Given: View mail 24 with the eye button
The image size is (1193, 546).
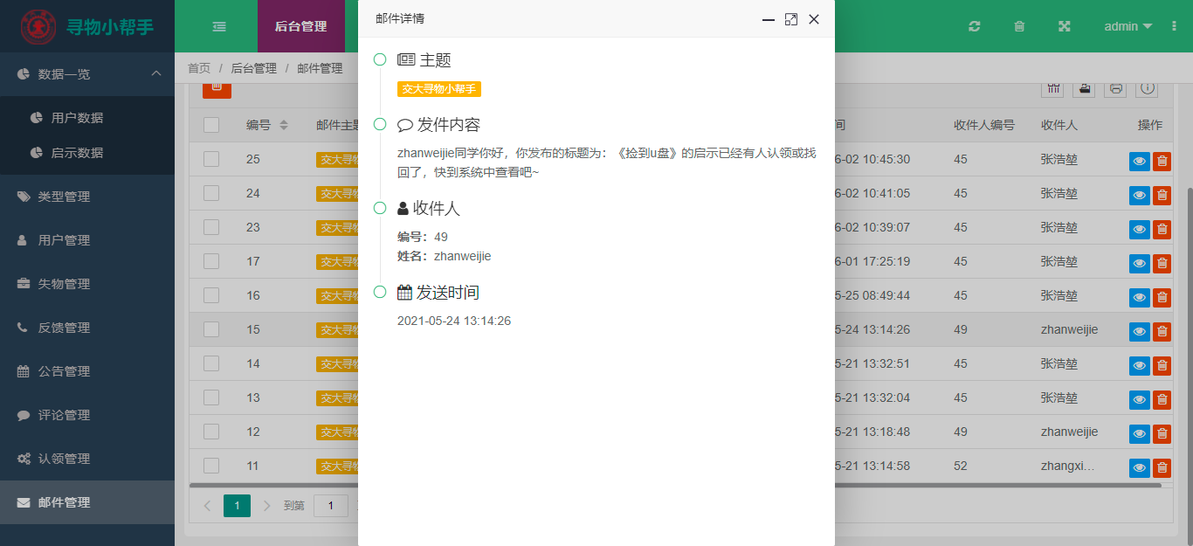Looking at the screenshot, I should pyautogui.click(x=1140, y=196).
